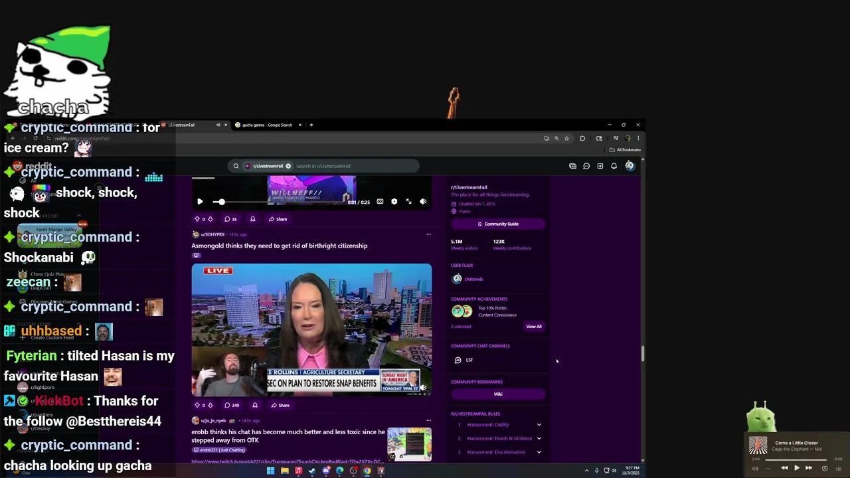The image size is (850, 478).
Task: Open the Reddit advertise icon
Action: pos(572,166)
